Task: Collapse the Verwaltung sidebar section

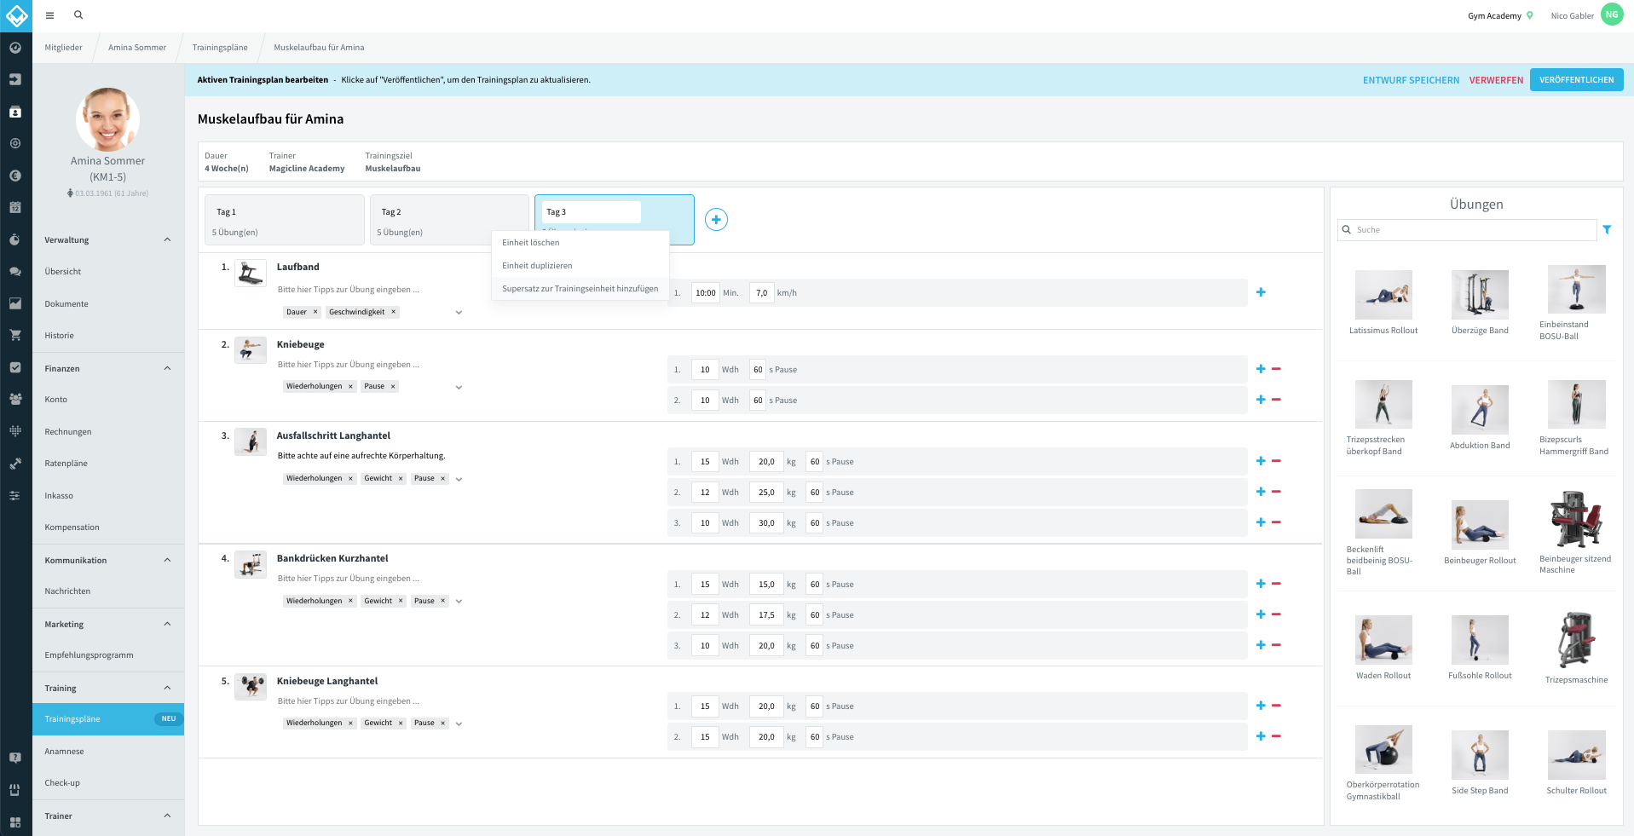Action: click(x=167, y=239)
